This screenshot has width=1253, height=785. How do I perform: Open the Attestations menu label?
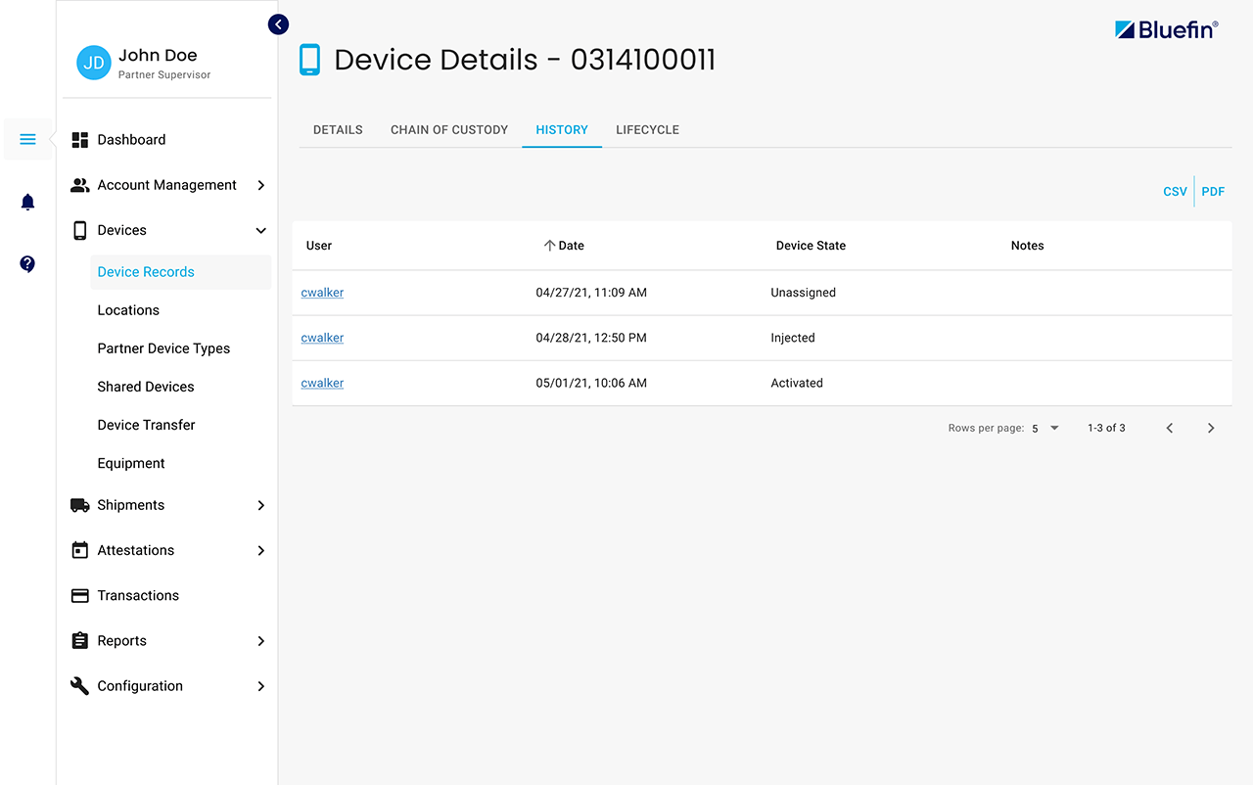[x=136, y=550]
